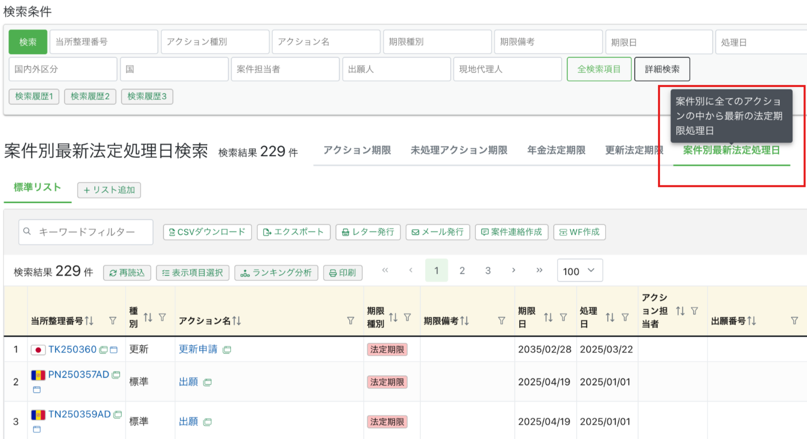Sort by アクション名 column
Screen dimensions: 807x439
(236, 321)
